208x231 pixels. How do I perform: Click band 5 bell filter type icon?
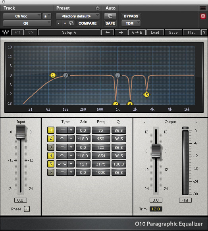pyautogui.click(x=62, y=164)
